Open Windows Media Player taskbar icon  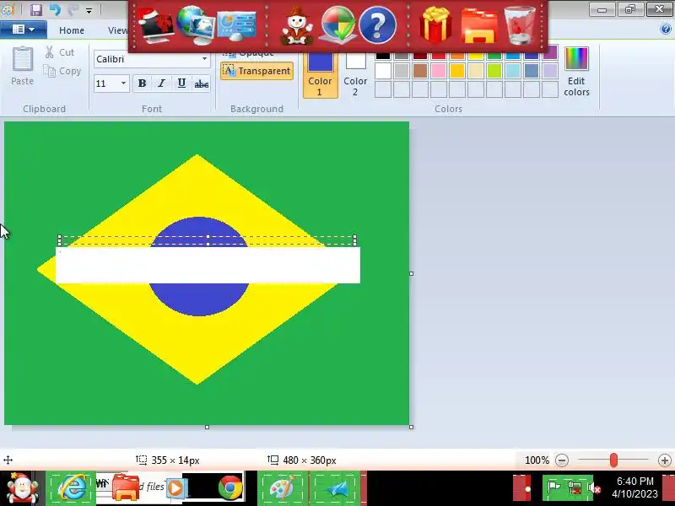[175, 488]
